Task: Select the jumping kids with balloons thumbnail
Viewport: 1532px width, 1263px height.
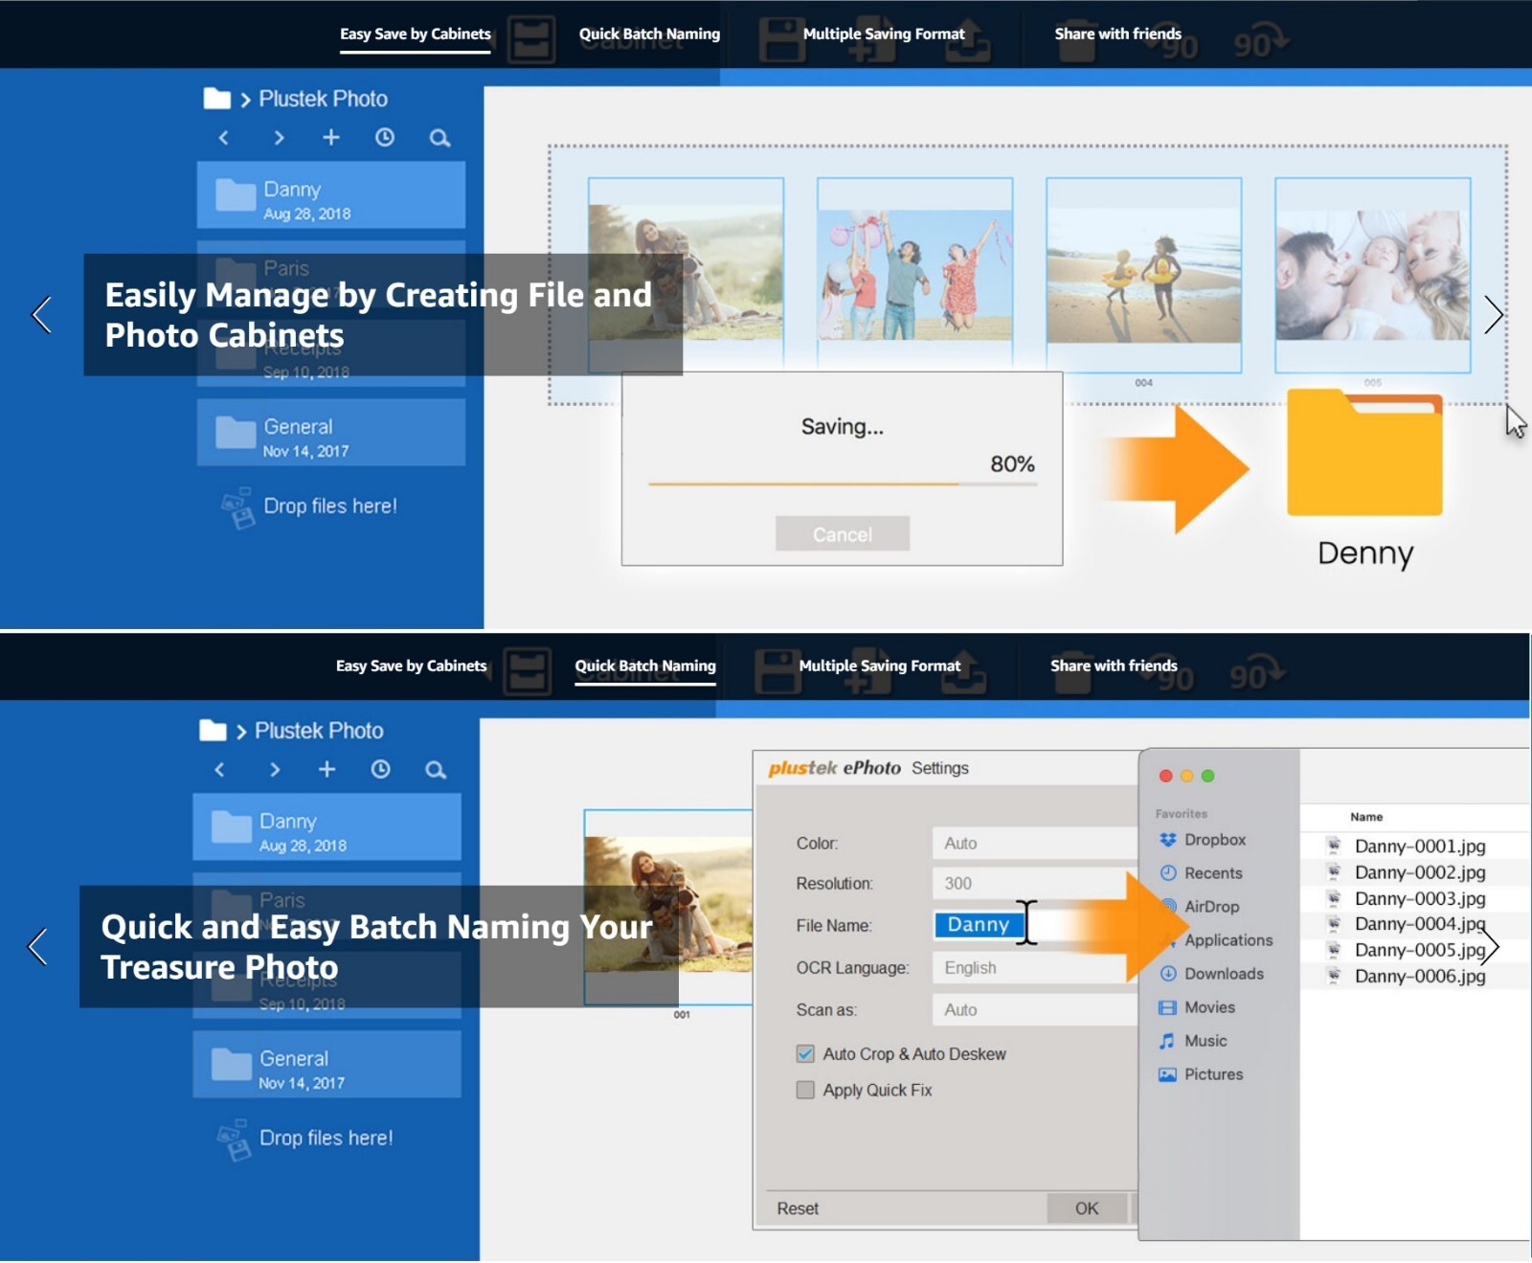Action: 914,275
